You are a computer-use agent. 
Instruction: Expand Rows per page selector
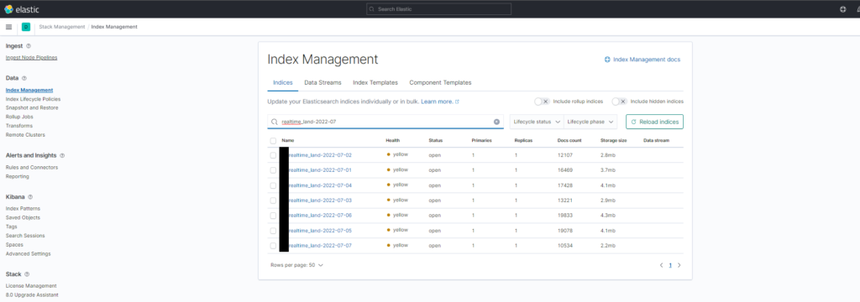pyautogui.click(x=296, y=265)
